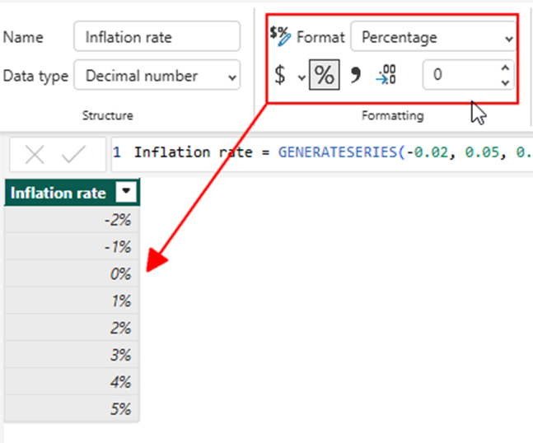
Task: Expand the currency symbol dropdown arrow
Action: [x=302, y=77]
